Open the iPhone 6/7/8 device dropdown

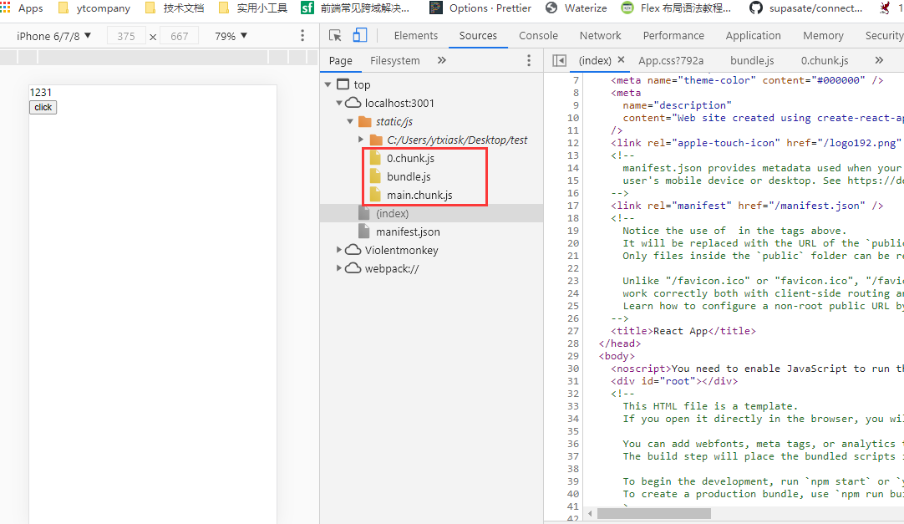coord(54,36)
